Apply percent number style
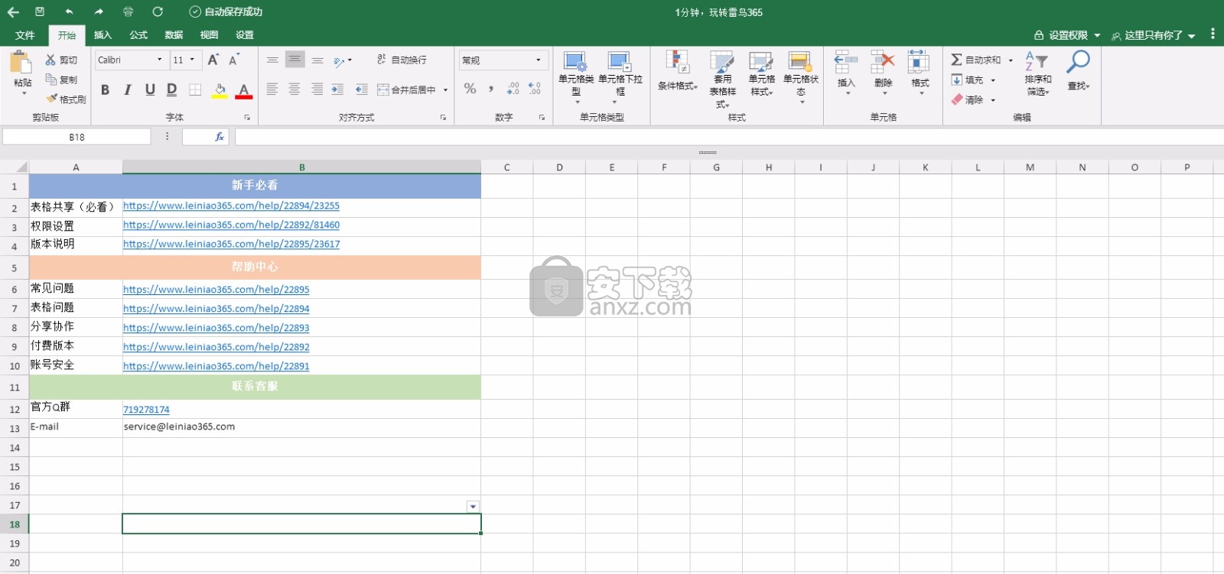 [x=470, y=89]
